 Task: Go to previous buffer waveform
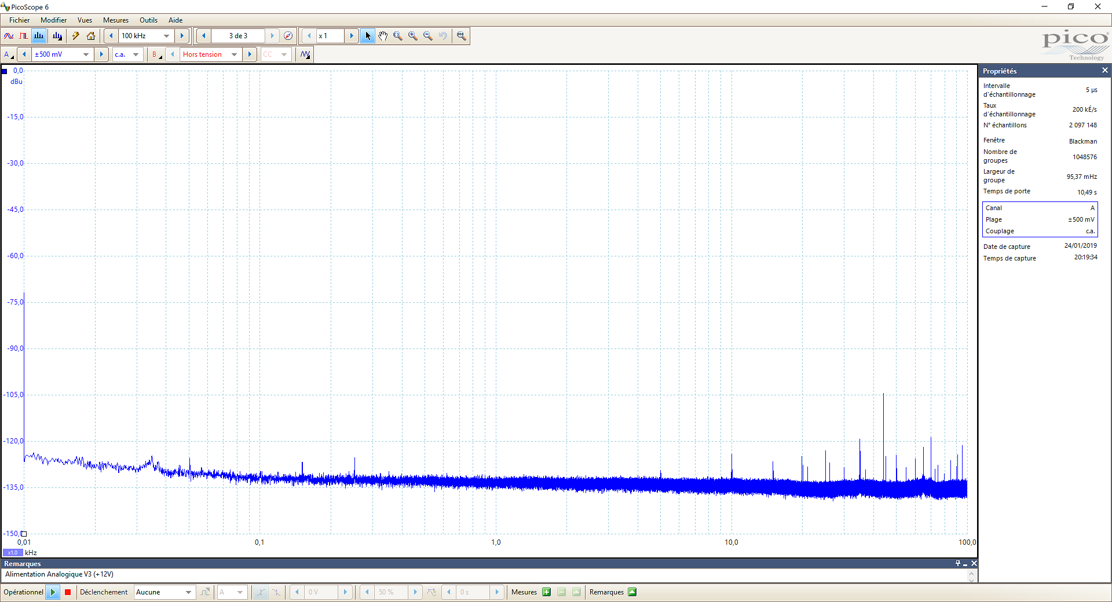tap(204, 36)
